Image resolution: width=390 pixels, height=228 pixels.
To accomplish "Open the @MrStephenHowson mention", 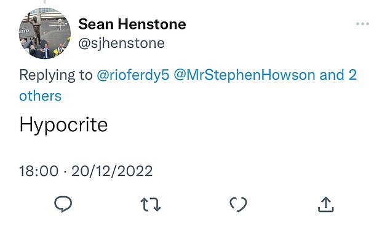I will click(244, 75).
